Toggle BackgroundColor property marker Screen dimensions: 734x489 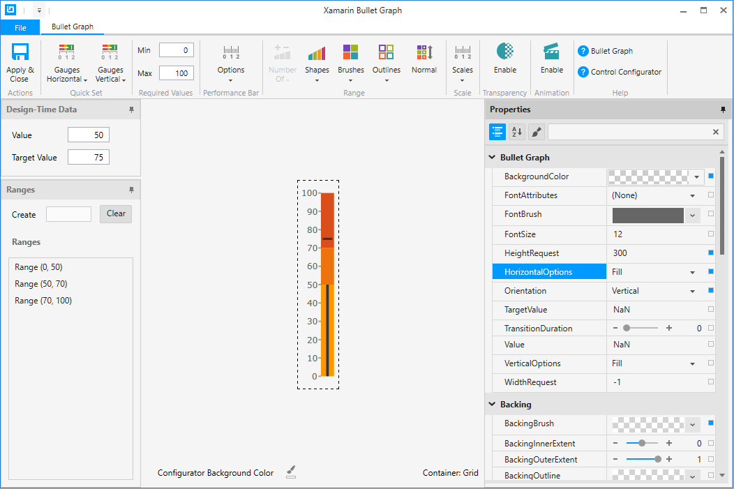[x=711, y=176]
